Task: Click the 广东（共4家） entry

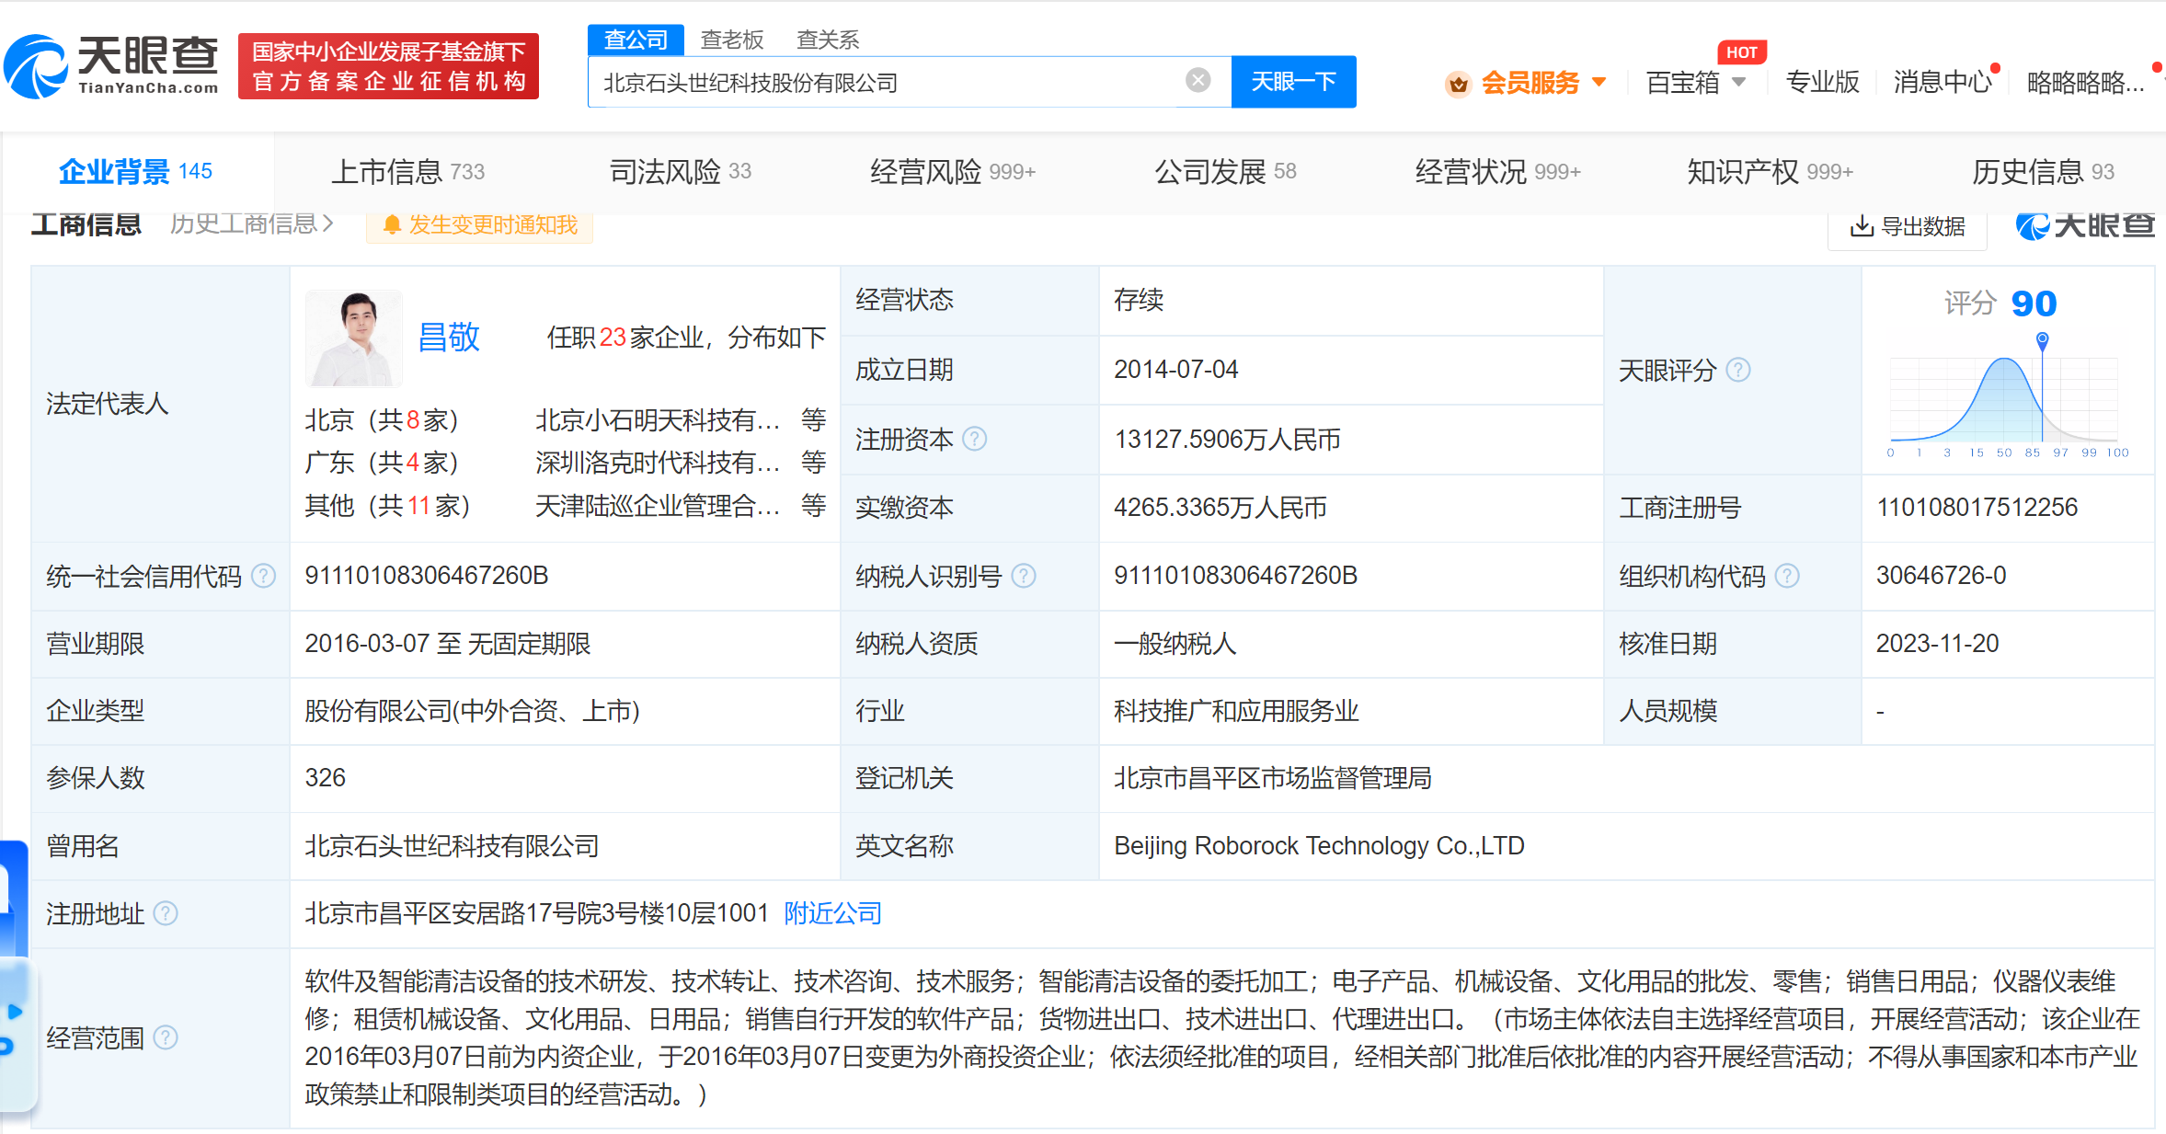Action: [x=382, y=463]
